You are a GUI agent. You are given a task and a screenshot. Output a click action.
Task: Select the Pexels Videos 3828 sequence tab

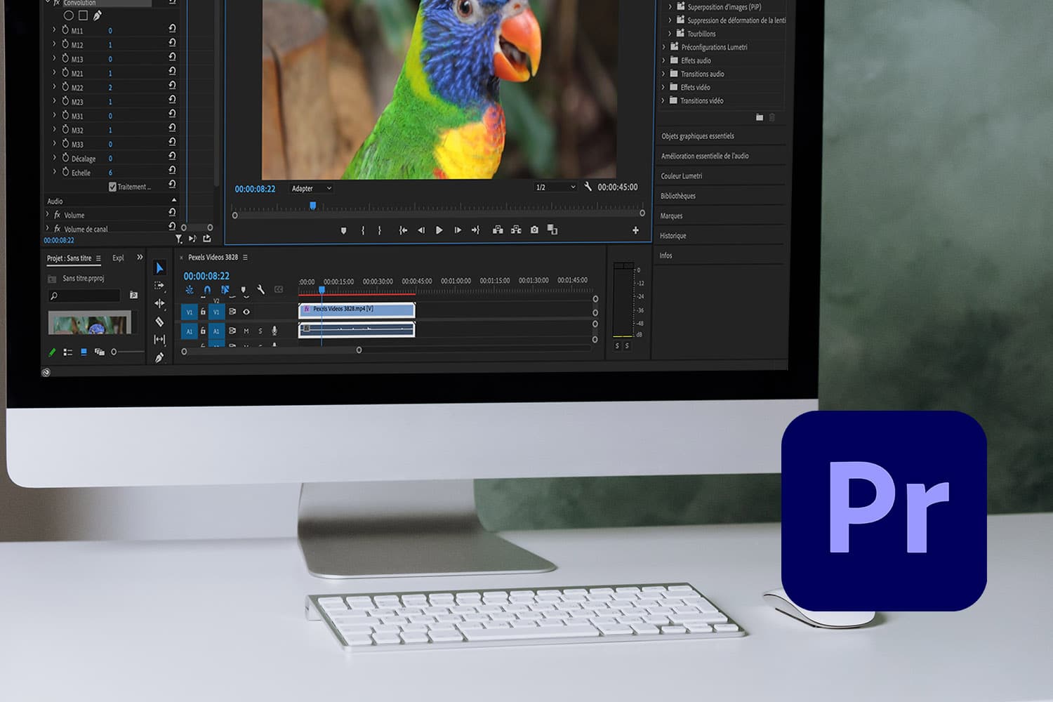(213, 257)
